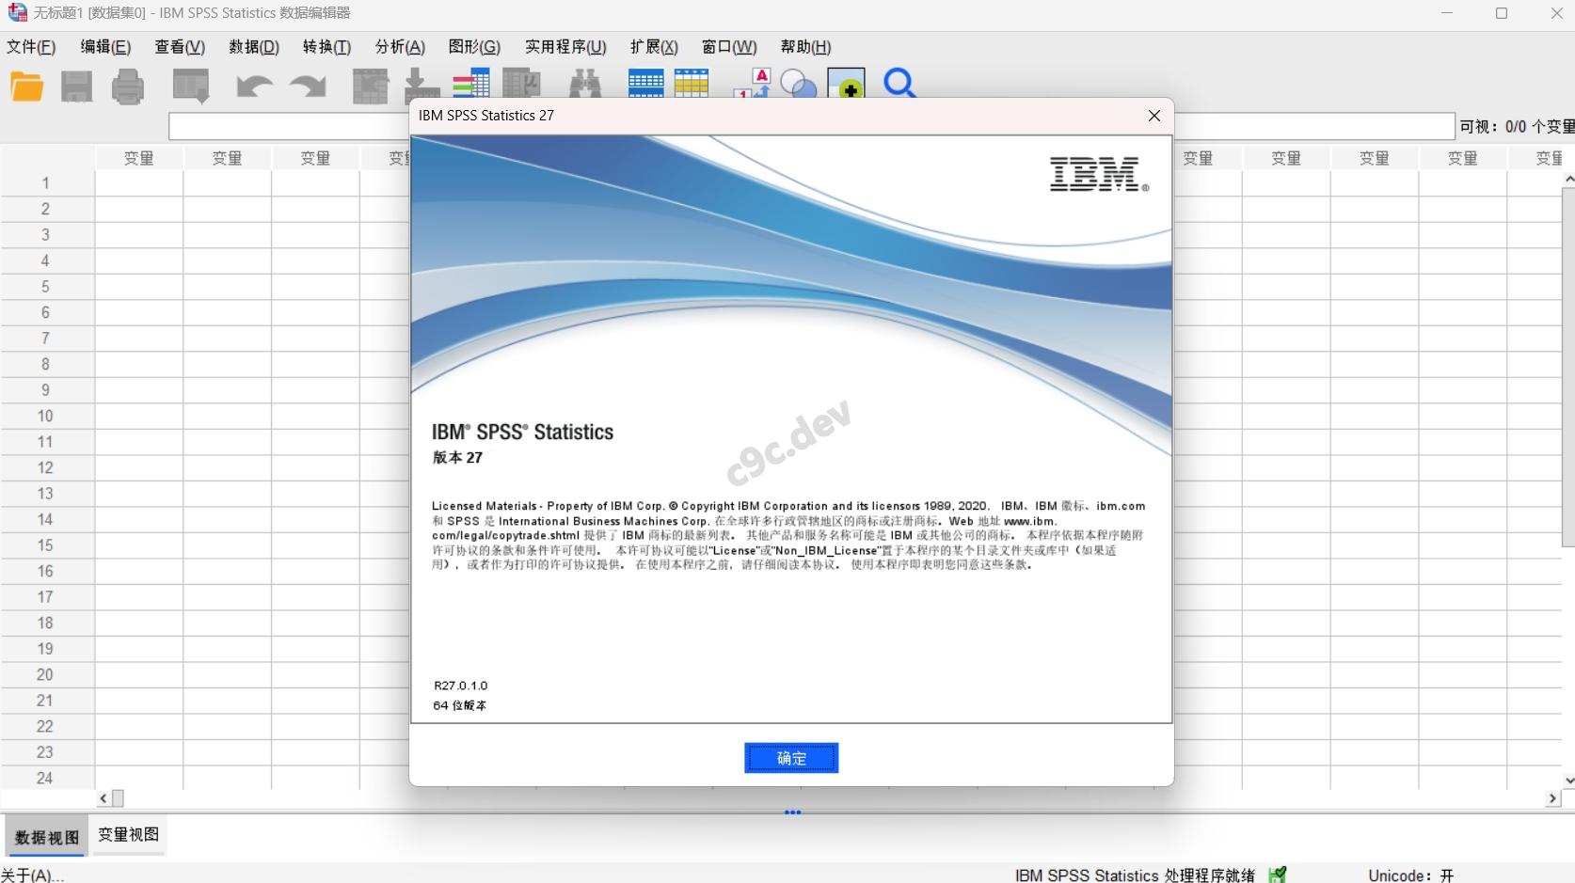The width and height of the screenshot is (1575, 883).
Task: Open the 数据(D) menu
Action: click(x=254, y=47)
